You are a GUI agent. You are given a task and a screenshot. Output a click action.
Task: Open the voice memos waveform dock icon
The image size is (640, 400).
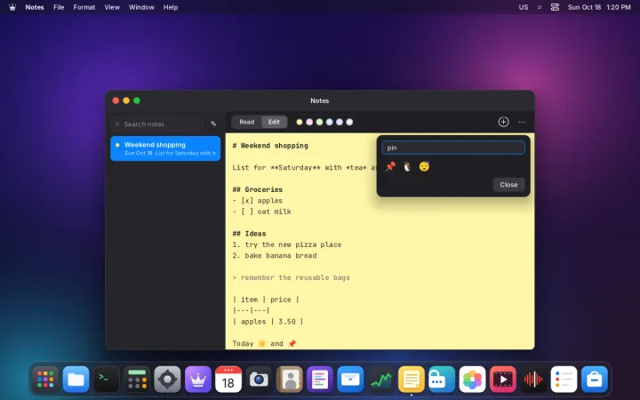pos(533,380)
